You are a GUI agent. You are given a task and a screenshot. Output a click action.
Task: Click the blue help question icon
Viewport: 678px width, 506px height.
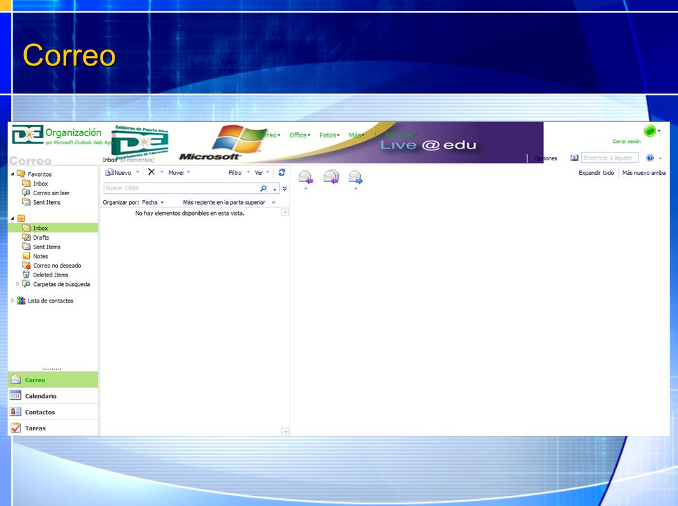tap(649, 158)
